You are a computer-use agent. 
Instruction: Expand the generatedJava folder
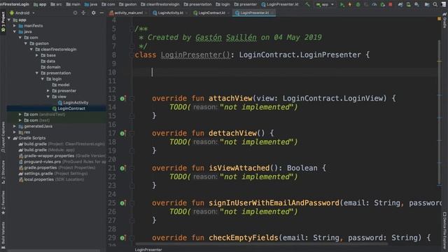coord(15,126)
